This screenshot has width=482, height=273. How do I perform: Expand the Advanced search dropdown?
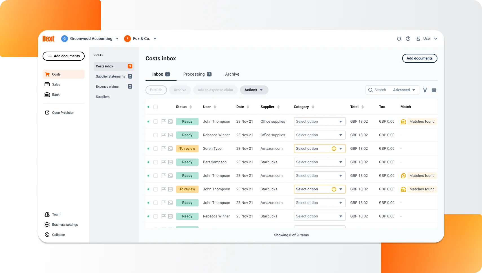click(x=404, y=90)
